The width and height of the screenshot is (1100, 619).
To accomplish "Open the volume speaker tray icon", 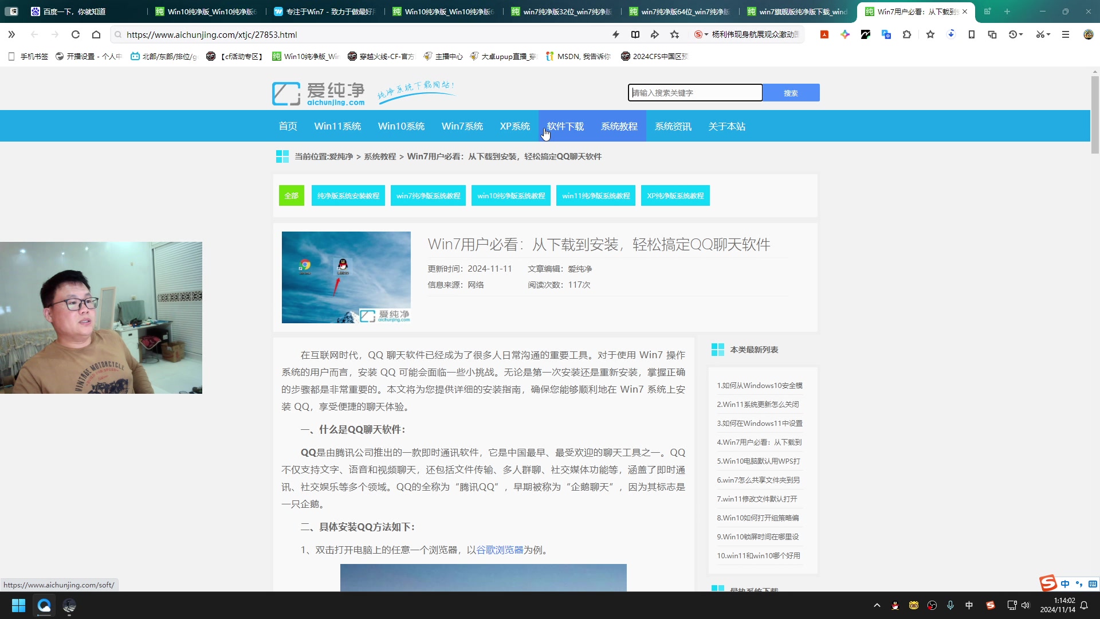I will 1026,605.
